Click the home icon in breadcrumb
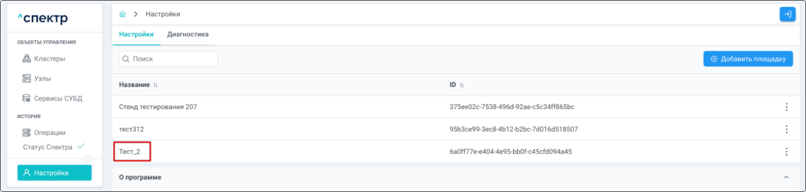The image size is (806, 192). 122,14
